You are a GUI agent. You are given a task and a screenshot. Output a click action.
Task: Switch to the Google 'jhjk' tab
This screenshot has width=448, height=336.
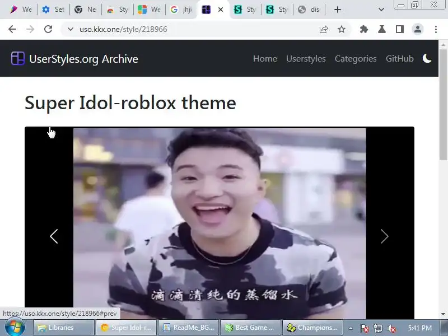click(181, 10)
